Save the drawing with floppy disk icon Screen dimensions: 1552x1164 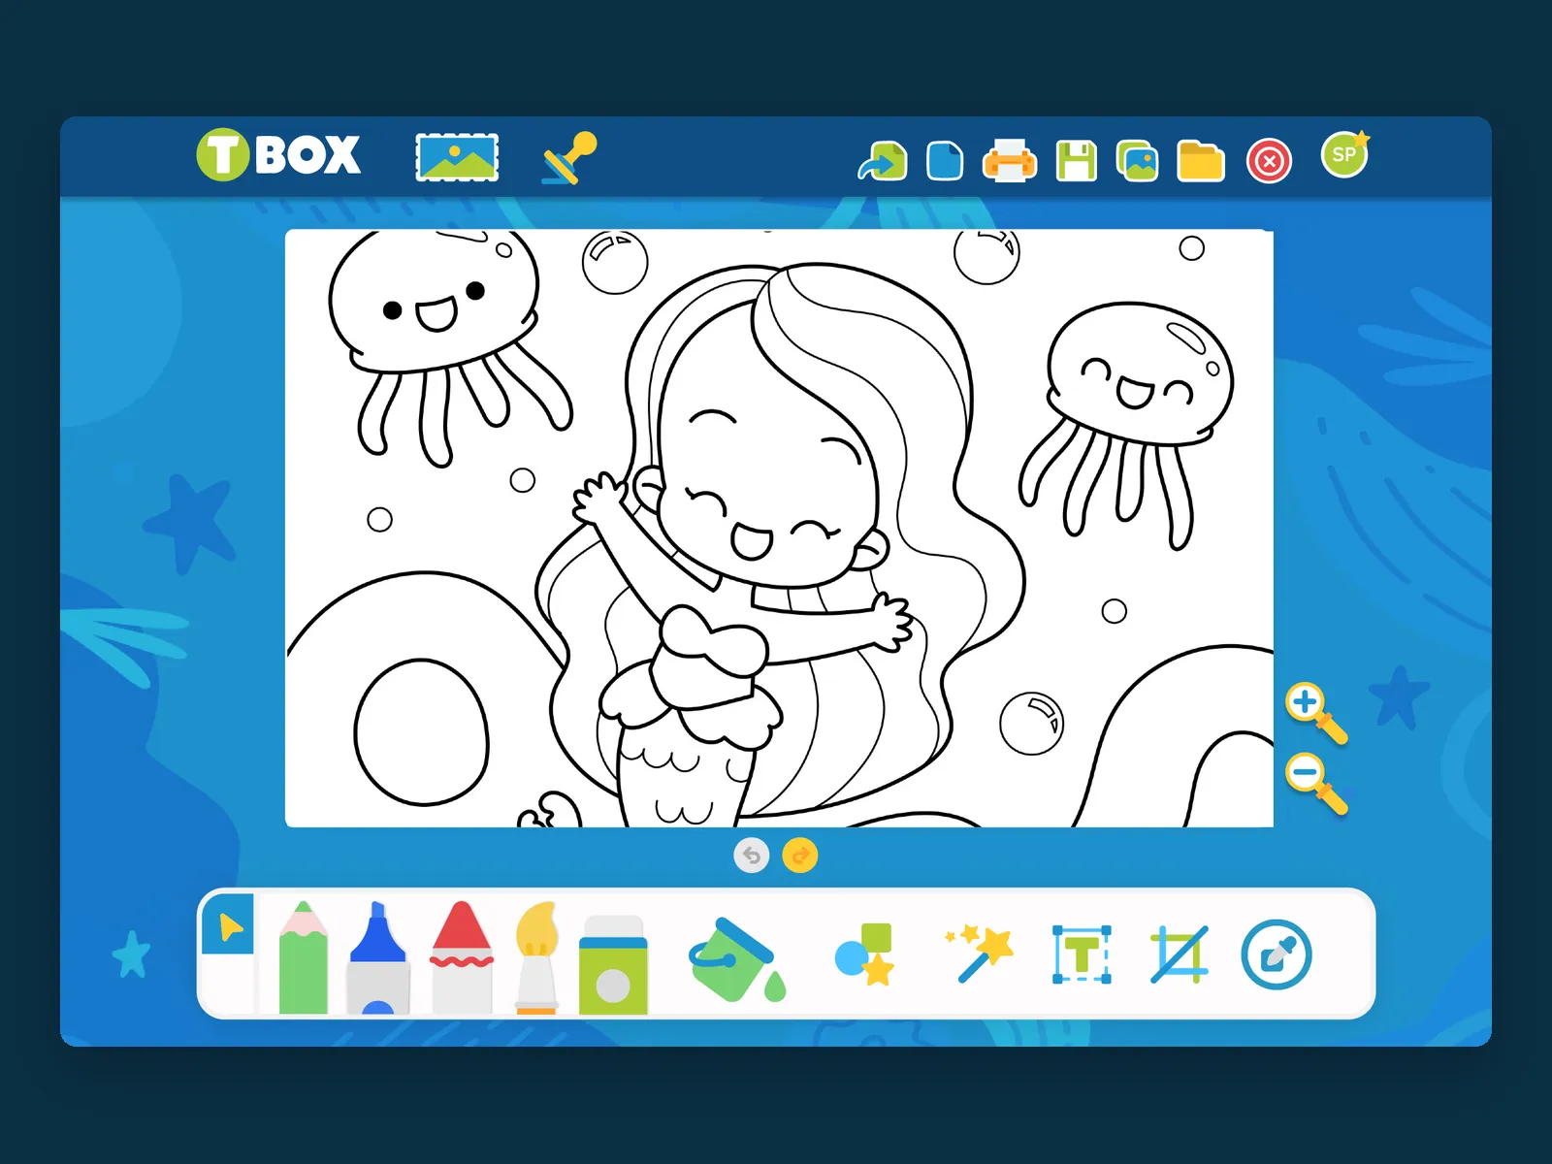click(x=1076, y=161)
